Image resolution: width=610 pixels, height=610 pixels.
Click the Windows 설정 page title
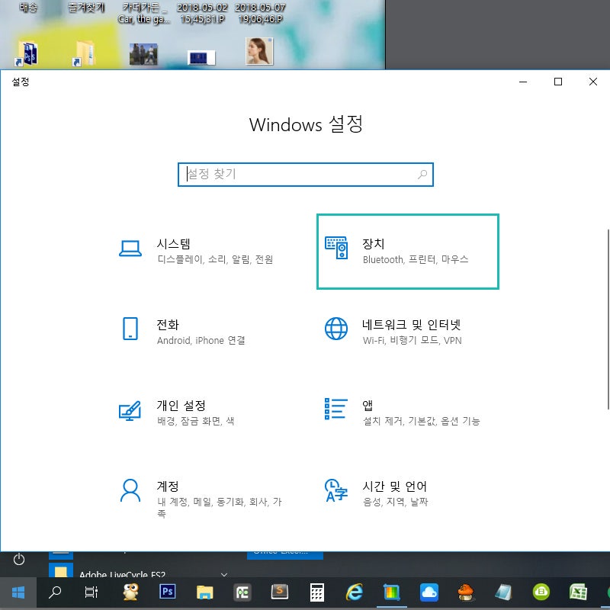point(306,124)
